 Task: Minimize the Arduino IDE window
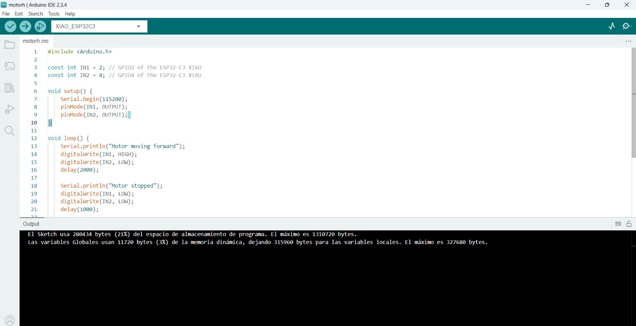pyautogui.click(x=588, y=5)
